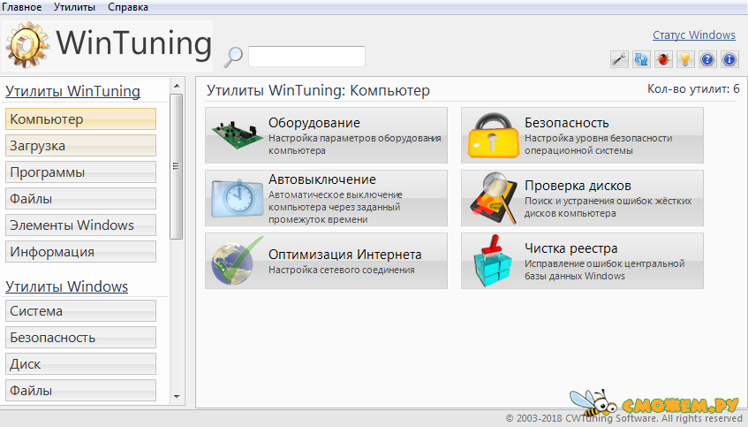The image size is (748, 427).
Task: Click the Кол-во утилит: 6 counter
Action: coord(693,88)
